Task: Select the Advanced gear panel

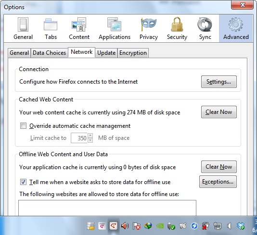Action: 236,29
